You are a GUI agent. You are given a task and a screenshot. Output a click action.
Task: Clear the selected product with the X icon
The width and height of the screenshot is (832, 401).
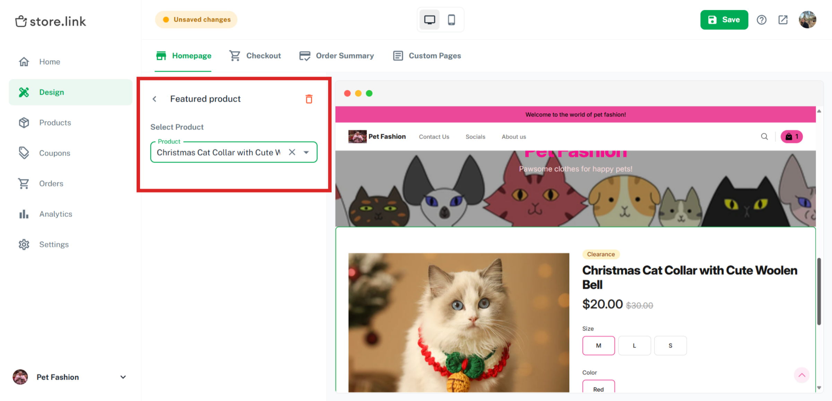tap(292, 152)
